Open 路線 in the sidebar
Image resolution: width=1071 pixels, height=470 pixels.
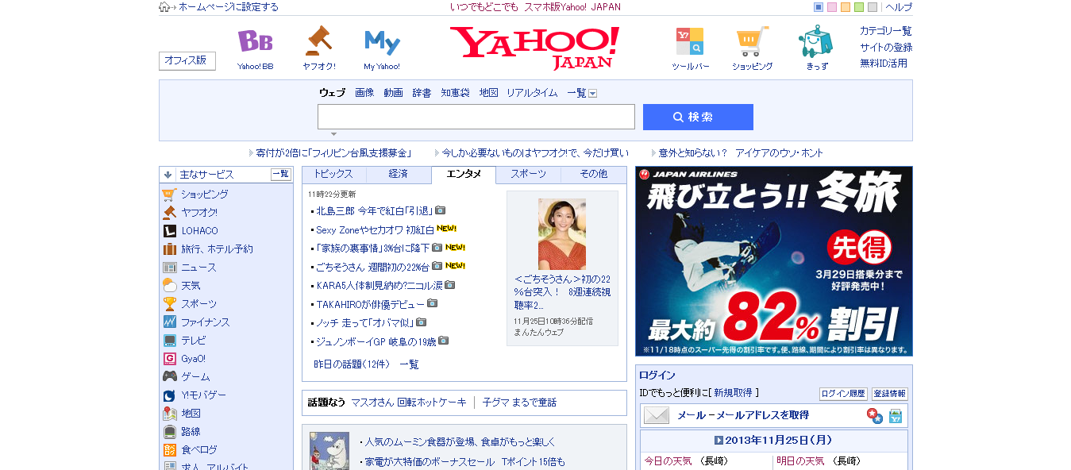(x=191, y=432)
